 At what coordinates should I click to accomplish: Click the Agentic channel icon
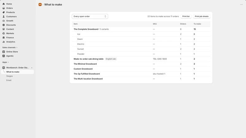4,56
